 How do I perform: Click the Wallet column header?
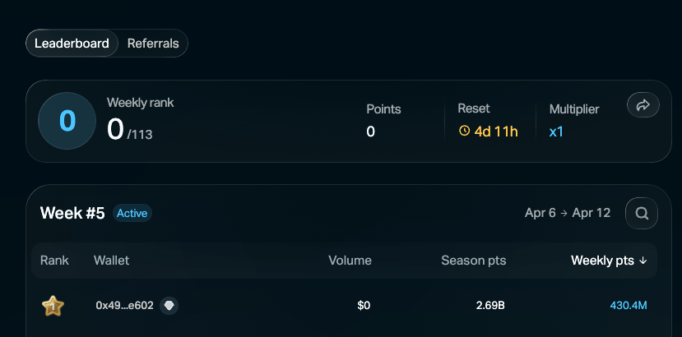(112, 261)
